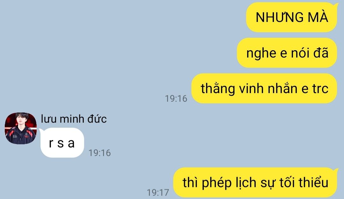
Task: Click the 19:16 timestamp beside "r s a"
Action: (x=100, y=153)
